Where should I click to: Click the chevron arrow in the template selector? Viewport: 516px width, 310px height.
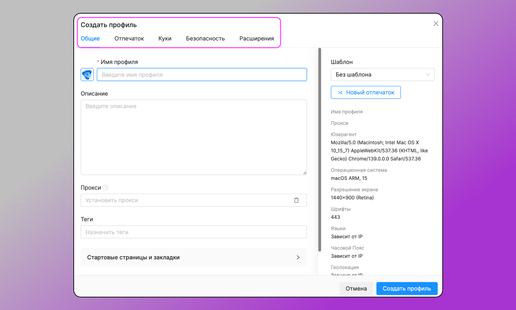point(428,75)
